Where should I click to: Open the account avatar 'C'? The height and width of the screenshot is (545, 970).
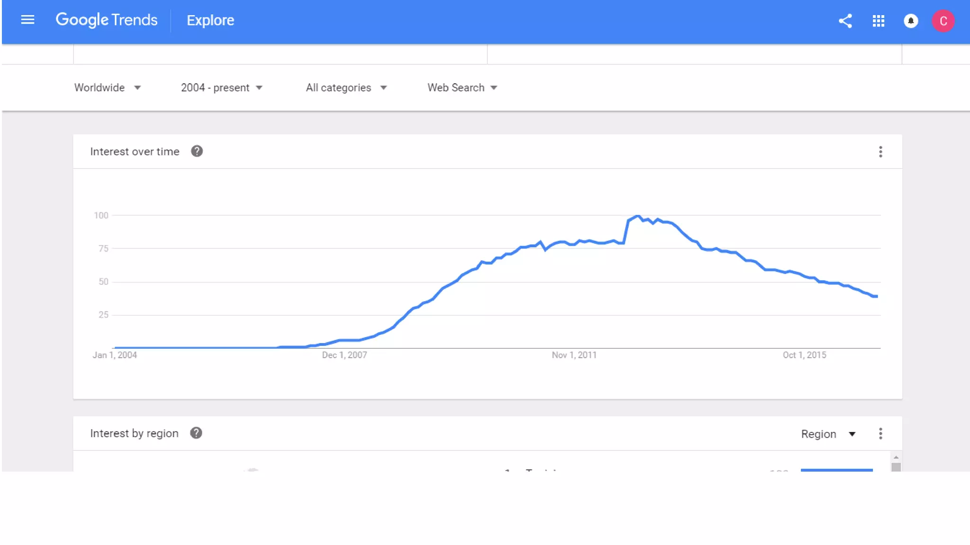tap(943, 21)
